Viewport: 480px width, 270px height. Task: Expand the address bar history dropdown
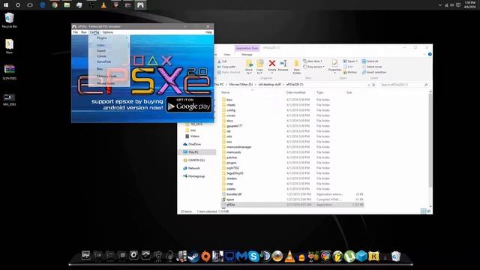368,85
